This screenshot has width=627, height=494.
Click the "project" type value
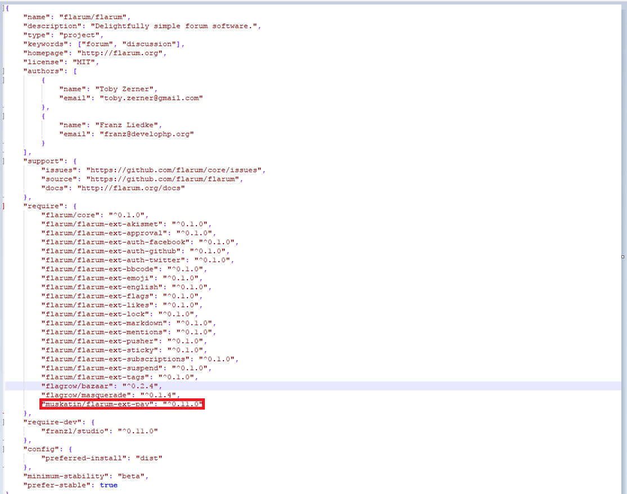[x=79, y=35]
